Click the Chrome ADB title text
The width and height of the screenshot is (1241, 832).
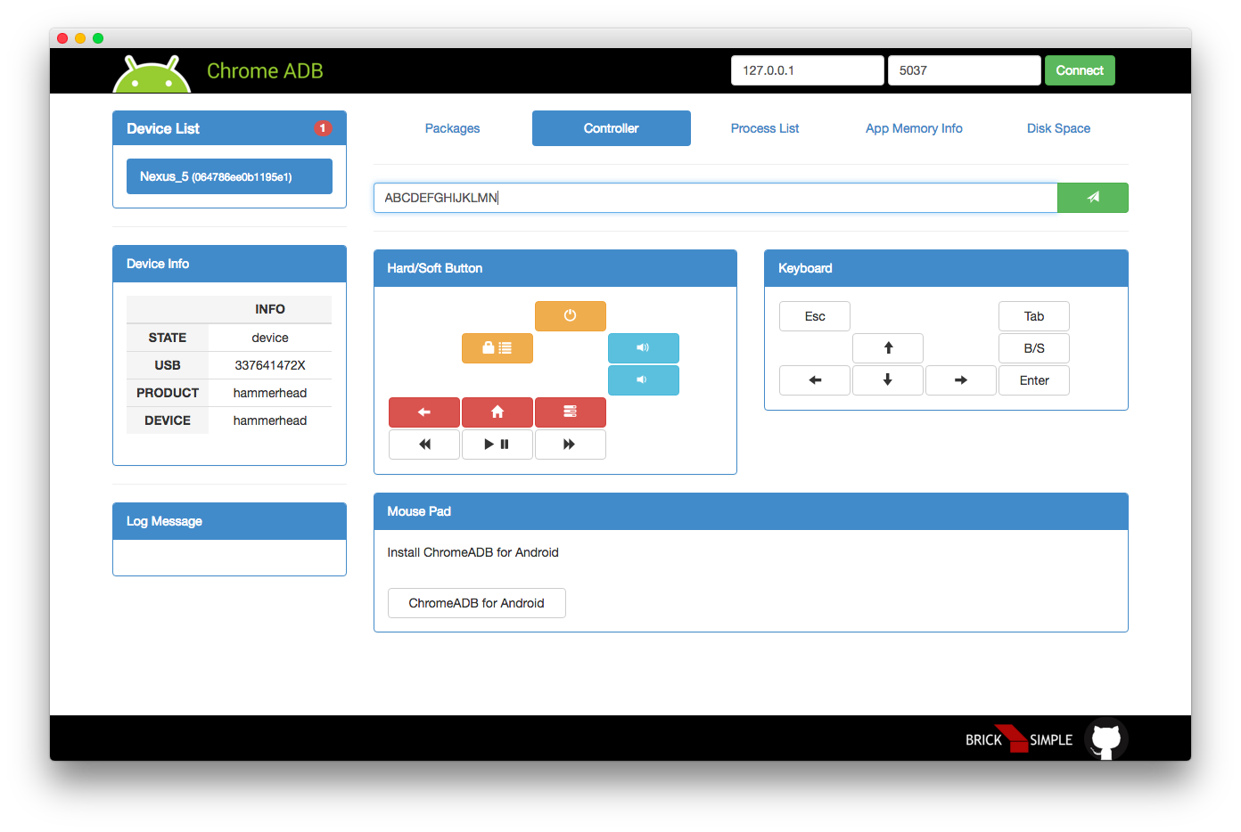[265, 71]
